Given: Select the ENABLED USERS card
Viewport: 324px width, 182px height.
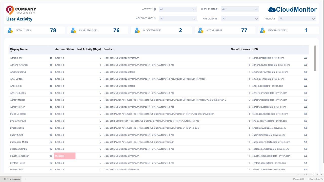Looking at the screenshot, I should tap(98, 30).
